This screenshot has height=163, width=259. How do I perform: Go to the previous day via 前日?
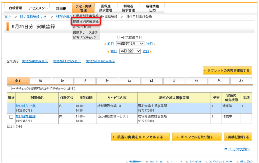[114, 51]
